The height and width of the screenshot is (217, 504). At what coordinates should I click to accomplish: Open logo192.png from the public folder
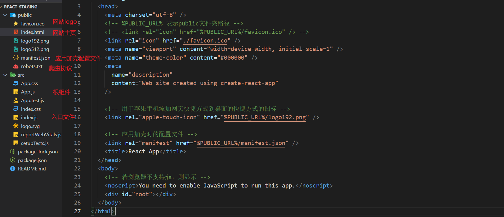pyautogui.click(x=35, y=41)
